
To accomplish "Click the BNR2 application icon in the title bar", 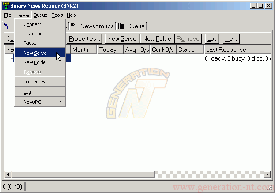I will coord(6,6).
